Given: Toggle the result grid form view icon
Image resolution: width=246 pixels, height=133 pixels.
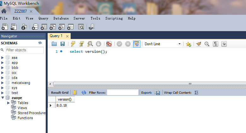Looking at the screenshot, I should click(75, 92).
